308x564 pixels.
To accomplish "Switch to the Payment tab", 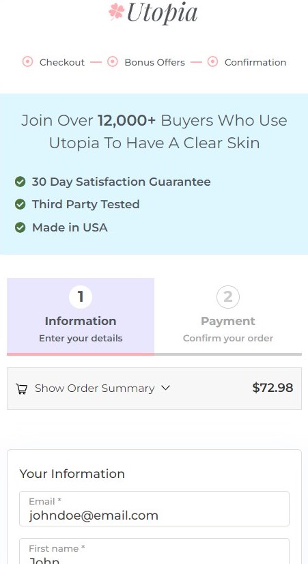I will pos(228,317).
